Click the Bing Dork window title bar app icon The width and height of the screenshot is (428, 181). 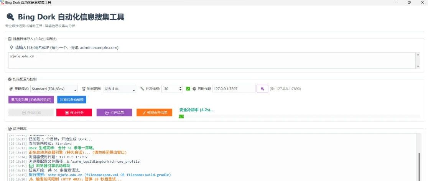(2, 2)
